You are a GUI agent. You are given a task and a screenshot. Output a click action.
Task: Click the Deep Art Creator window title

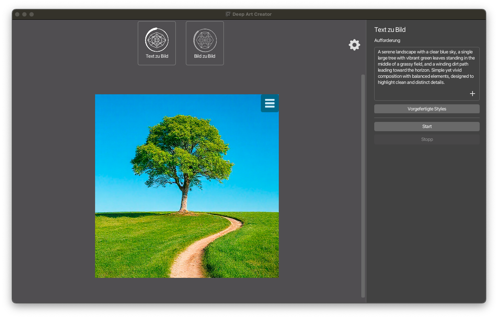pyautogui.click(x=252, y=14)
